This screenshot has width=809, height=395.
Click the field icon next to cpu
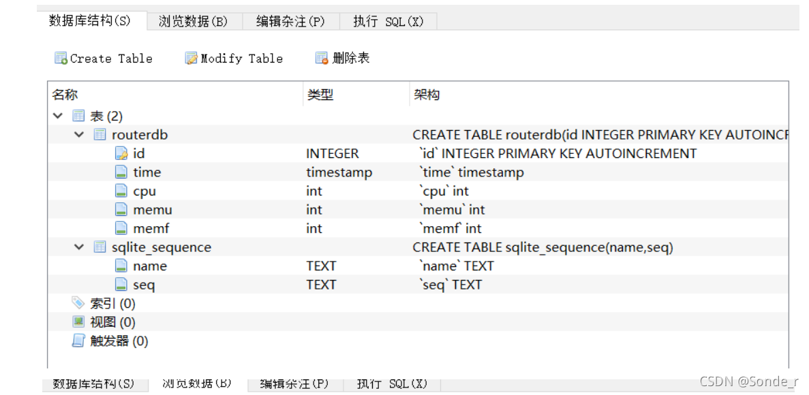point(122,191)
